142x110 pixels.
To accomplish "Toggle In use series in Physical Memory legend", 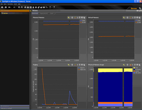I will coord(83,22).
